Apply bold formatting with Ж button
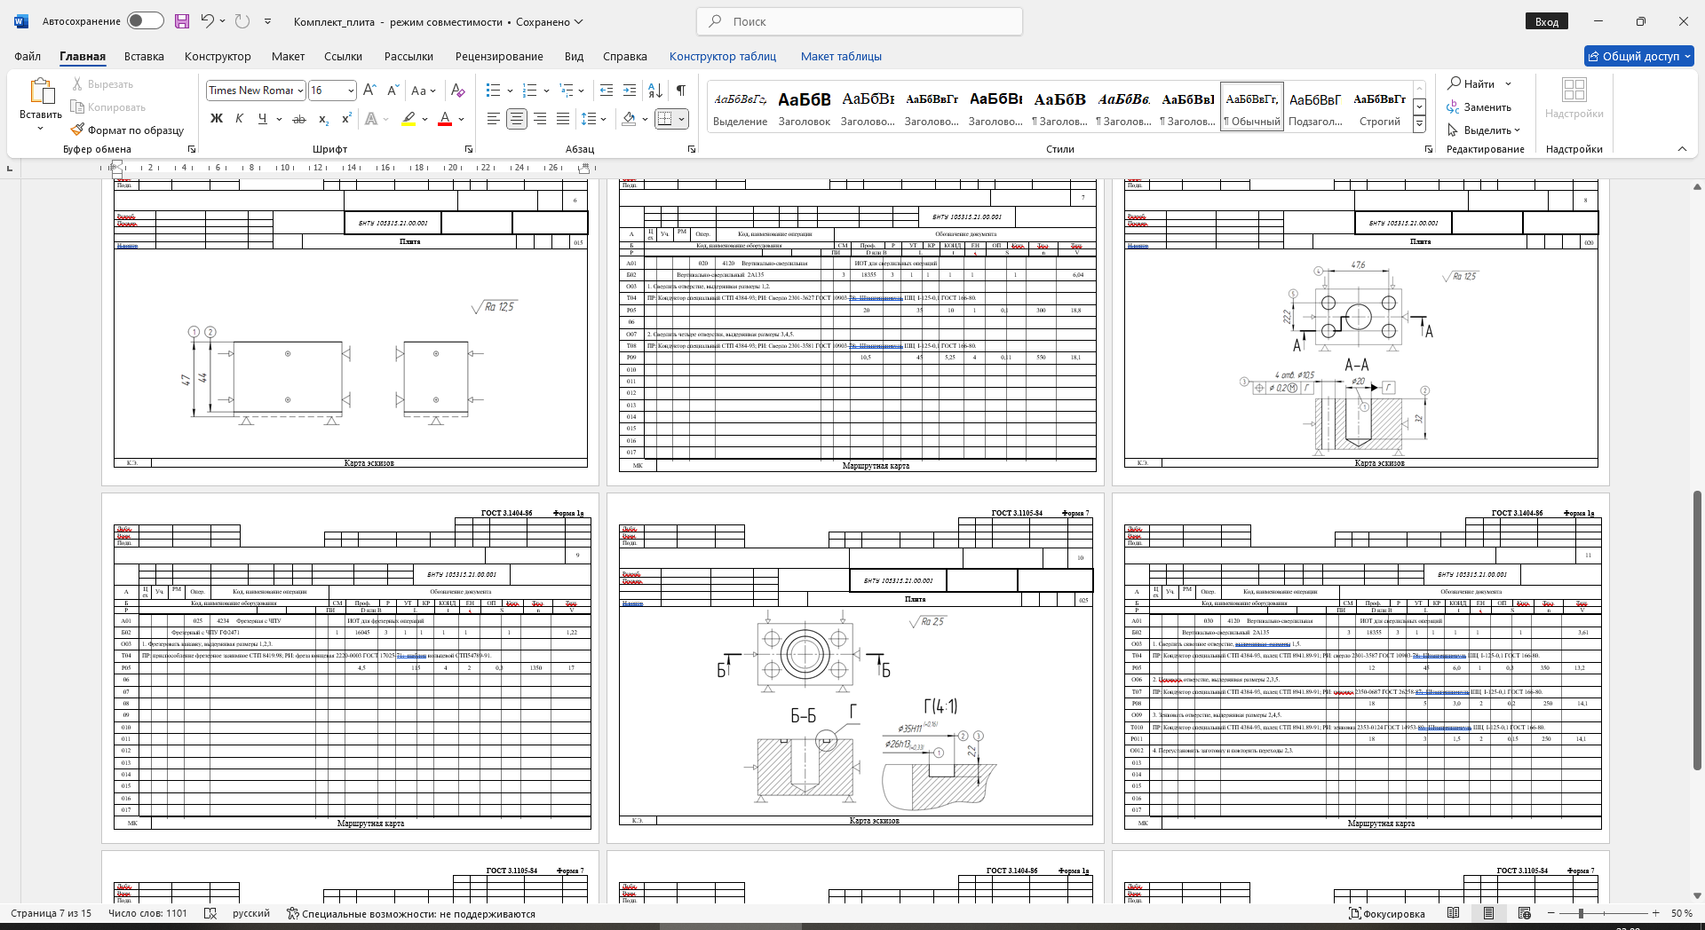Viewport: 1705px width, 930px height. (x=216, y=119)
